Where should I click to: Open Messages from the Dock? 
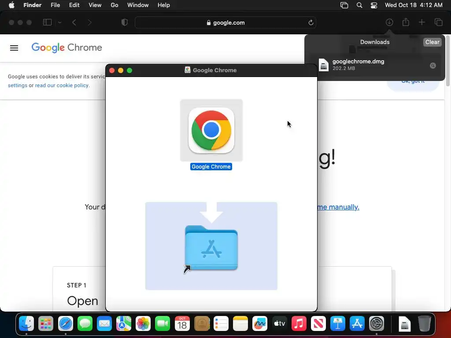[x=85, y=324]
